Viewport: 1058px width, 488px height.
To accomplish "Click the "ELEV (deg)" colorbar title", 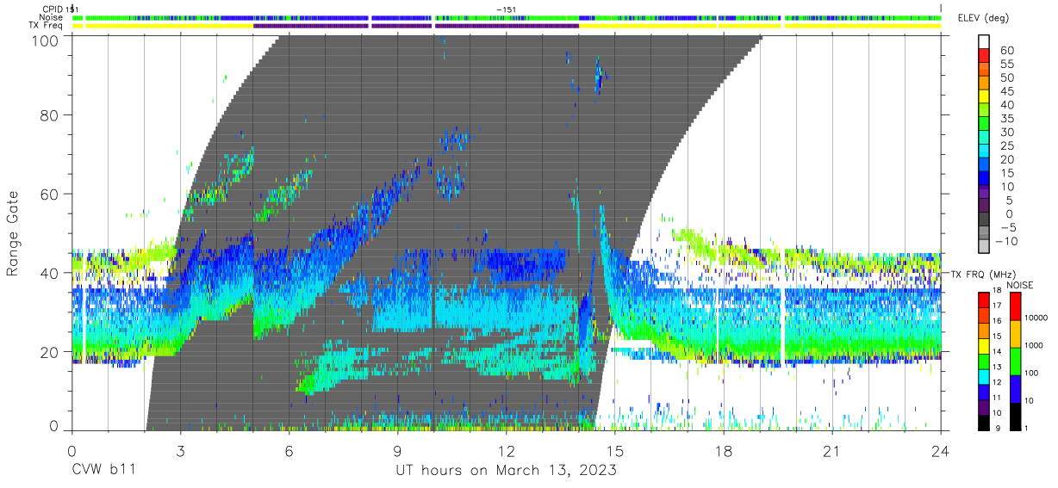I will click(984, 18).
